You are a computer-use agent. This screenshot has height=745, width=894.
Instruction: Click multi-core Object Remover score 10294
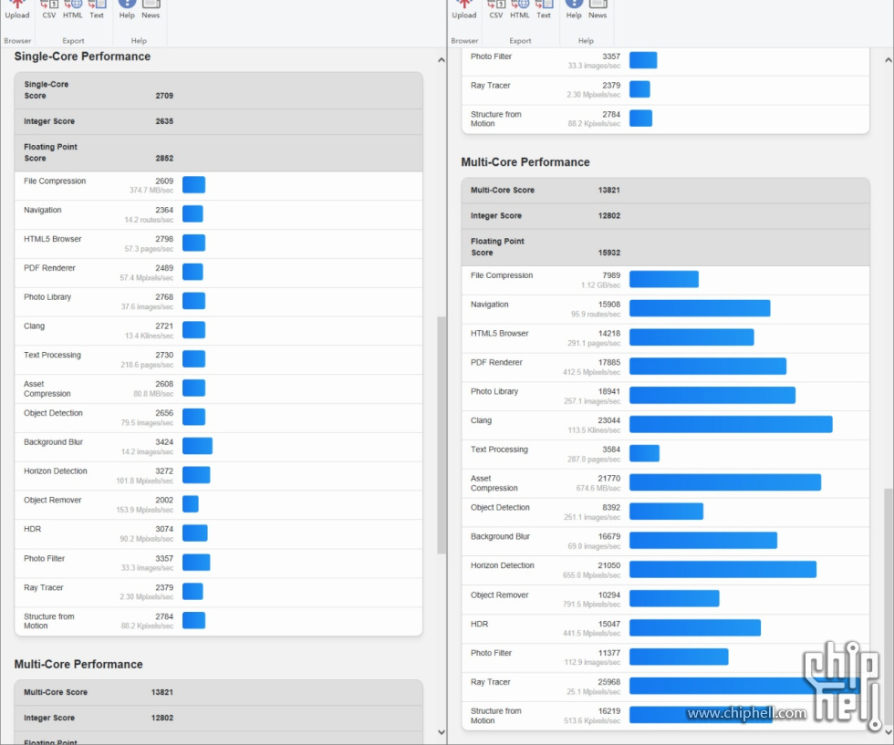pyautogui.click(x=609, y=595)
